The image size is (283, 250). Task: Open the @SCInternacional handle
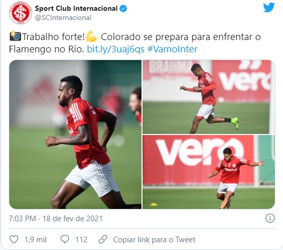point(63,17)
